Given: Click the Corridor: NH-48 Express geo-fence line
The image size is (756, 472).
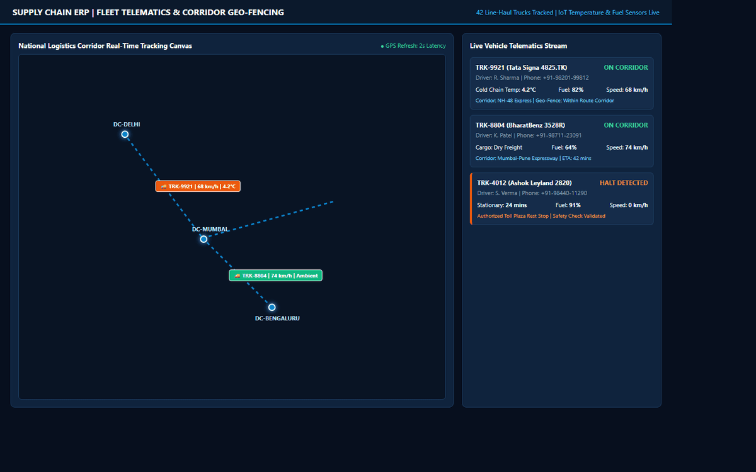Looking at the screenshot, I should 545,101.
